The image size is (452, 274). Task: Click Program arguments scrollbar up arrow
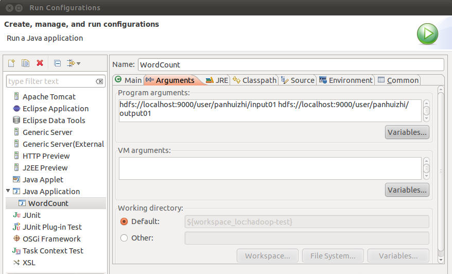coord(426,103)
